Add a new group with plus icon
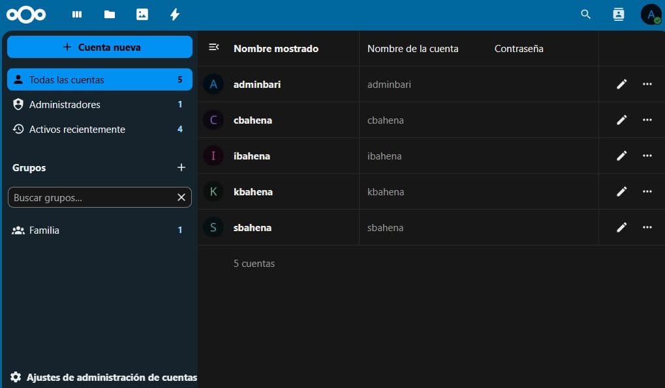Screen dimensions: 665x388 coord(181,167)
